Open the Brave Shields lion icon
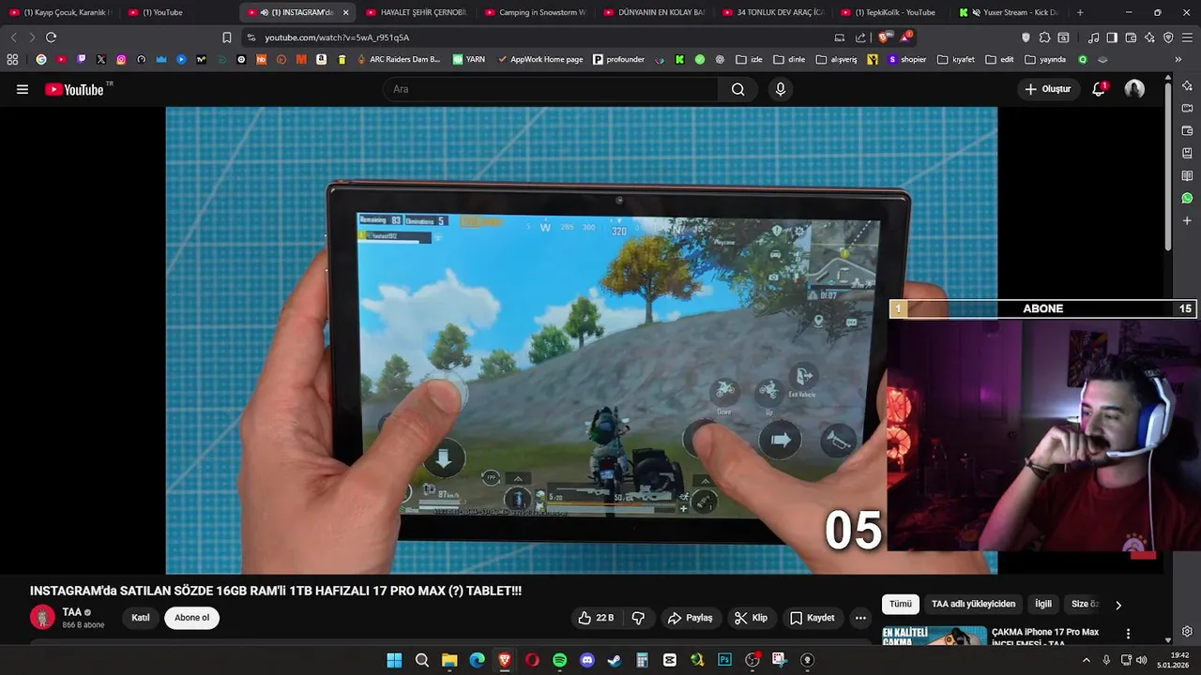This screenshot has height=675, width=1201. (885, 37)
